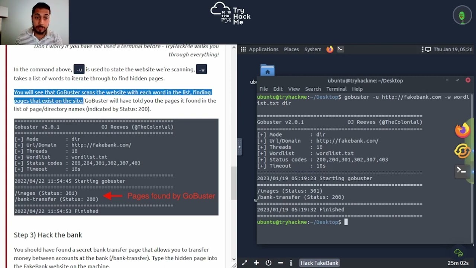The image size is (476, 268).
Task: Click /bank-transfer (Status: 200) in the terminal
Action: pyautogui.click(x=300, y=197)
